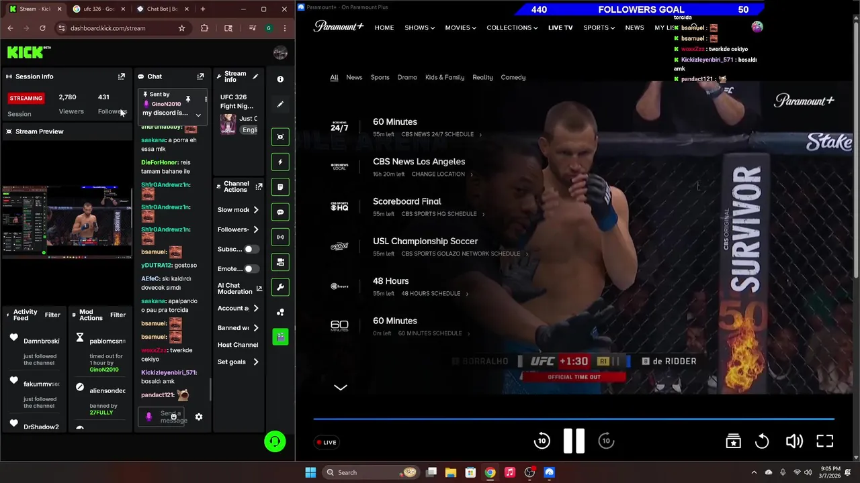Select USL Championship Soccer channel
This screenshot has height=483, width=860.
coord(425,241)
